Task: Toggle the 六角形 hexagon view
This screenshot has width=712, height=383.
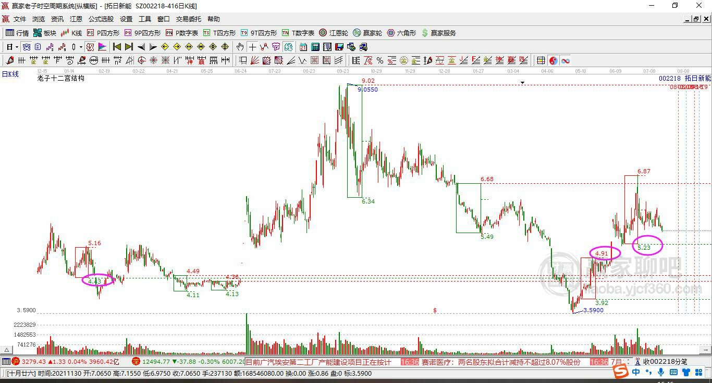Action: pyautogui.click(x=401, y=33)
